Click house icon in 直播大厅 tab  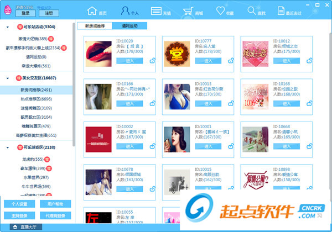[x=15, y=227]
